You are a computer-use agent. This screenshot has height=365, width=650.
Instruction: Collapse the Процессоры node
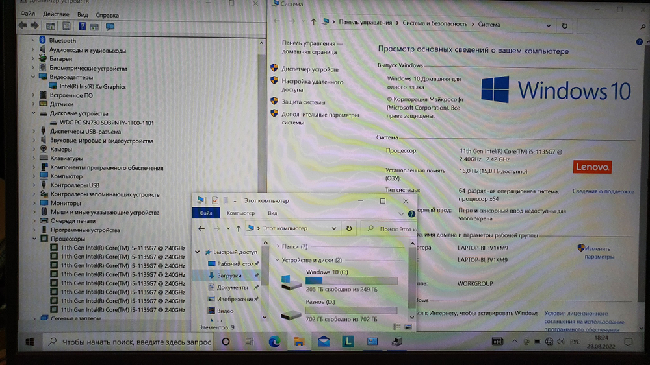[x=34, y=239]
